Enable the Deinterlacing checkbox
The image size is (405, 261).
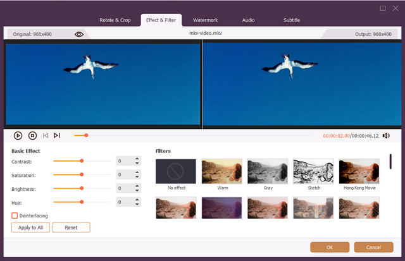(x=15, y=215)
